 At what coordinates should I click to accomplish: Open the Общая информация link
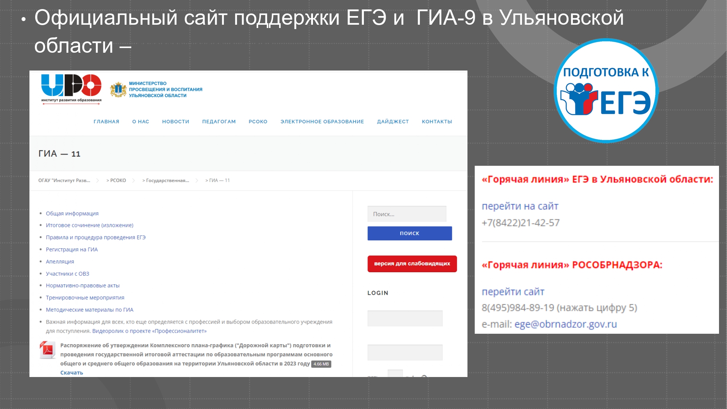72,213
